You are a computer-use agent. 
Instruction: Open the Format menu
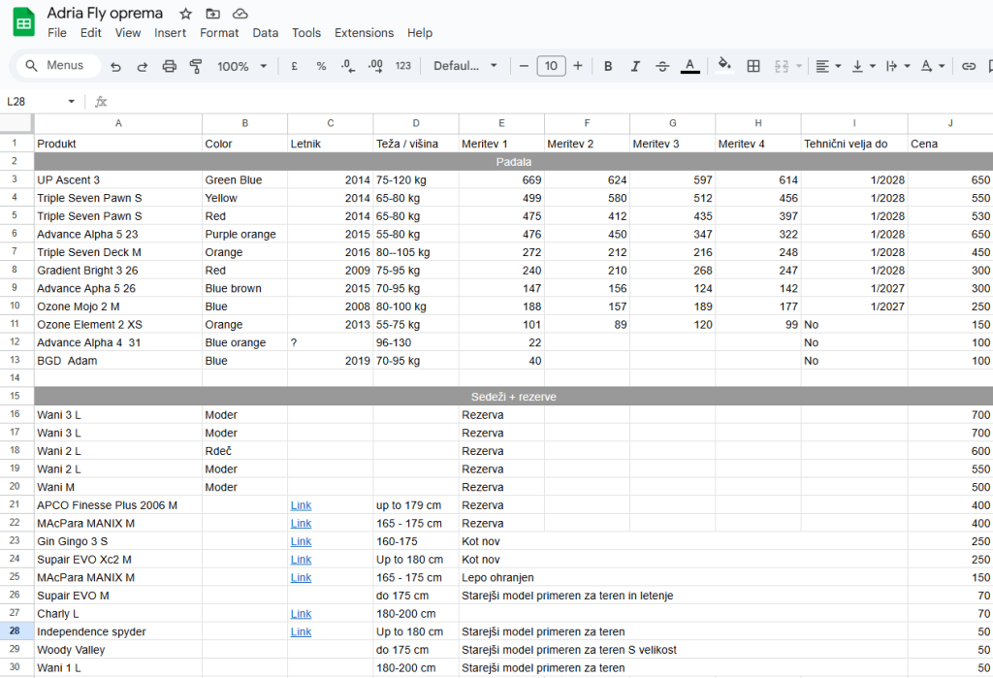(219, 33)
